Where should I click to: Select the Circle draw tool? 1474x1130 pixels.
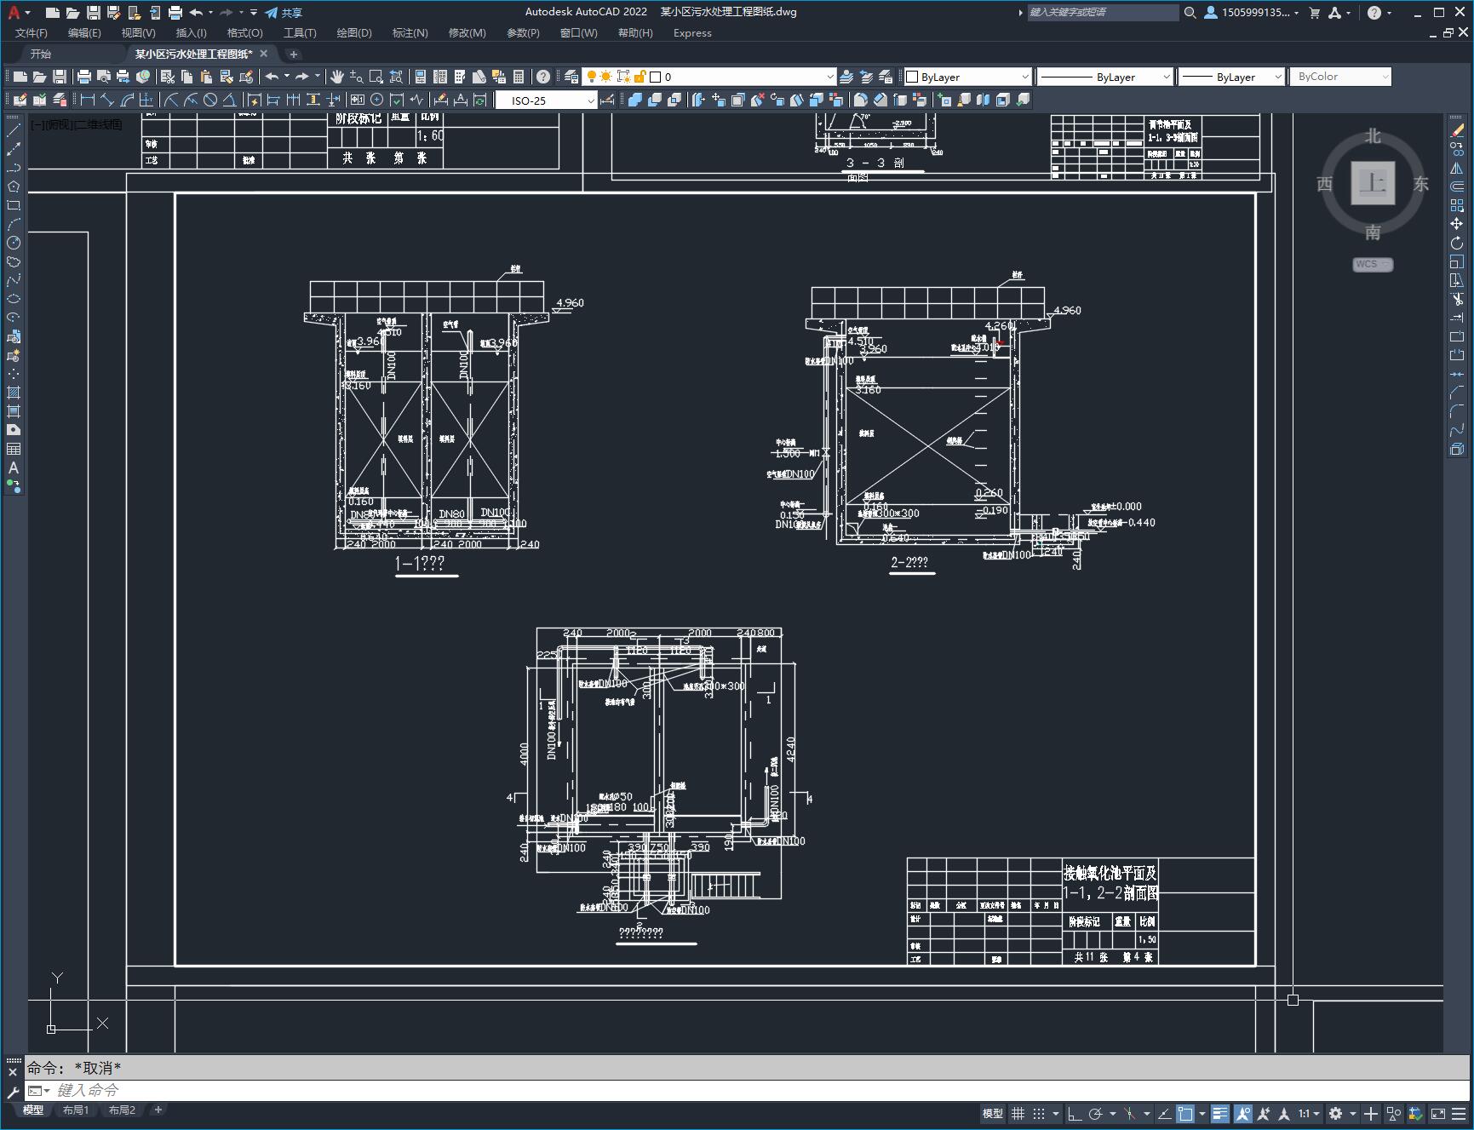(x=14, y=243)
